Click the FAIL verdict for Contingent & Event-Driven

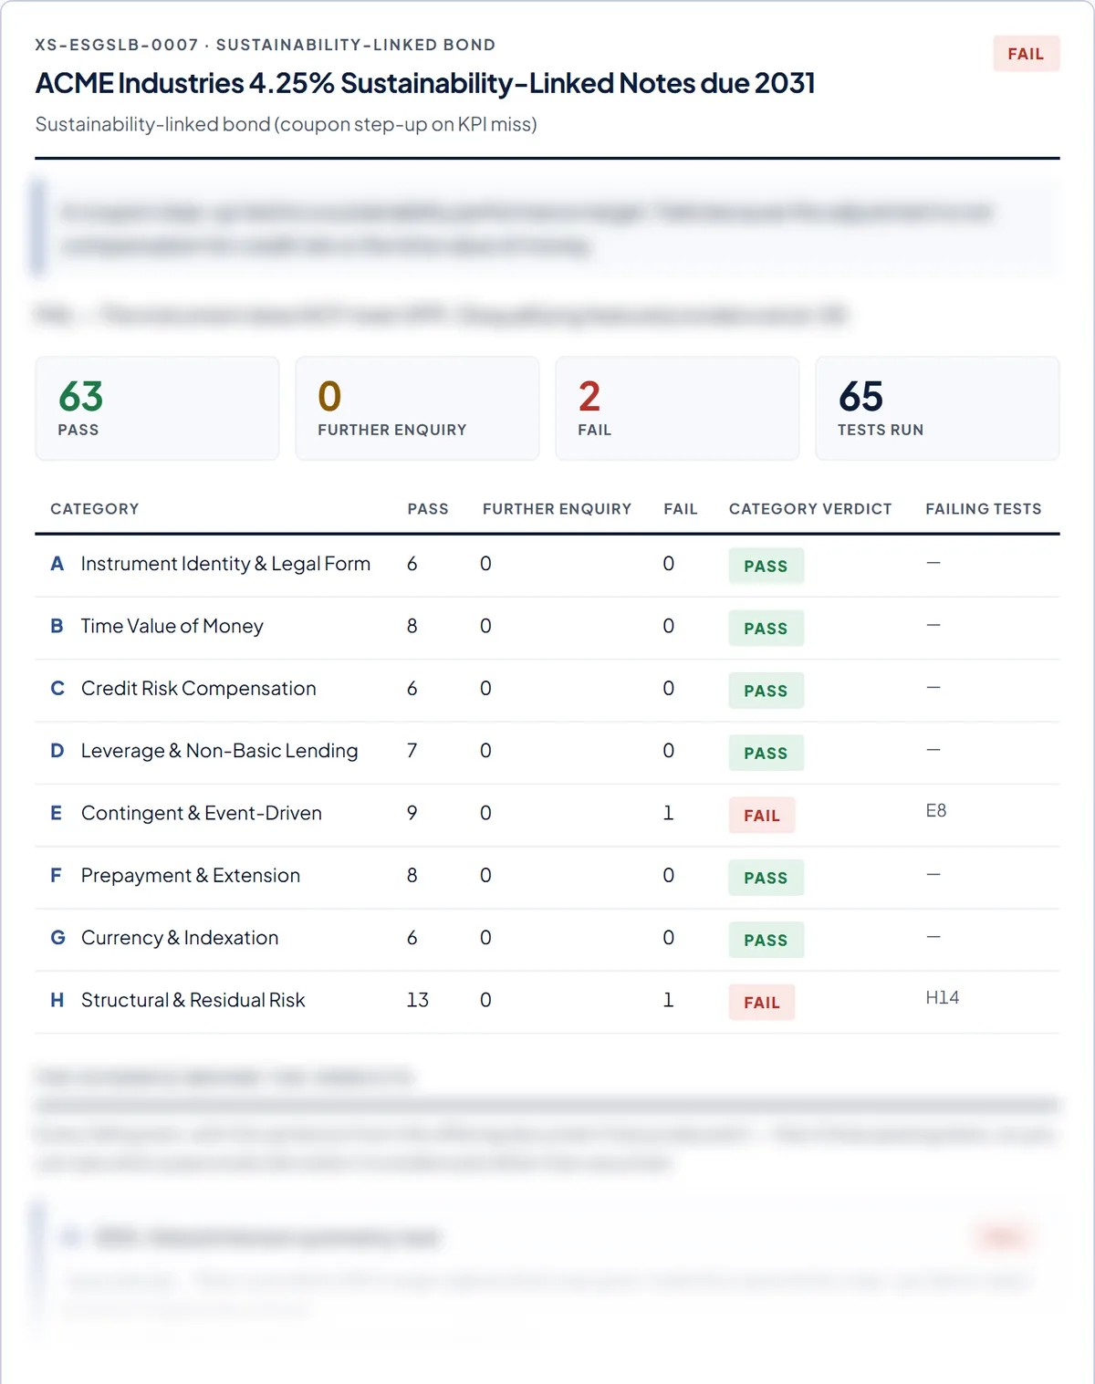tap(762, 815)
